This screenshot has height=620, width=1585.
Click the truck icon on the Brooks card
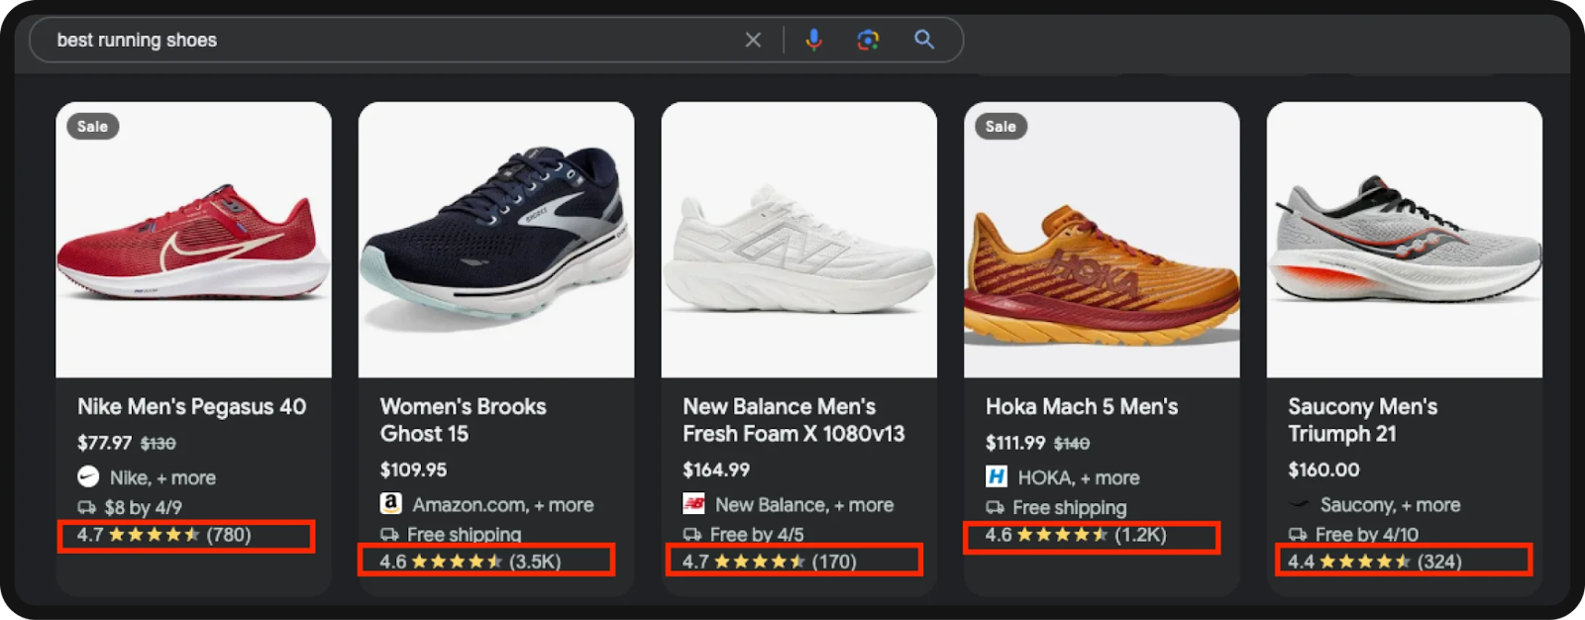coord(390,535)
